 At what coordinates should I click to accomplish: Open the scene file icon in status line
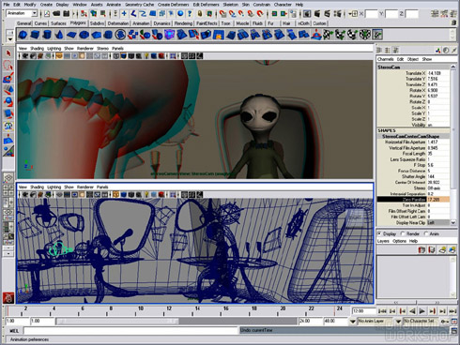[x=56, y=13]
